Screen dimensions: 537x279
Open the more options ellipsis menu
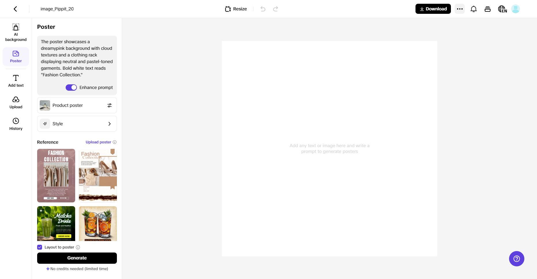pyautogui.click(x=460, y=9)
